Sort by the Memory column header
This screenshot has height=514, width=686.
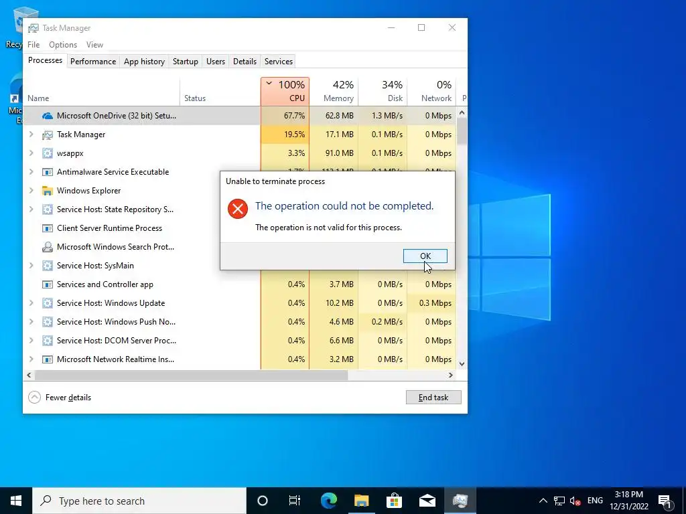click(x=334, y=91)
